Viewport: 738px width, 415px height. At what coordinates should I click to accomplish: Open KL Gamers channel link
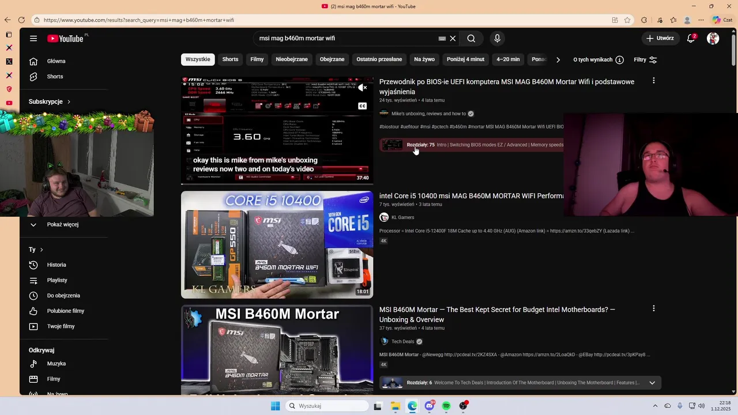point(403,217)
